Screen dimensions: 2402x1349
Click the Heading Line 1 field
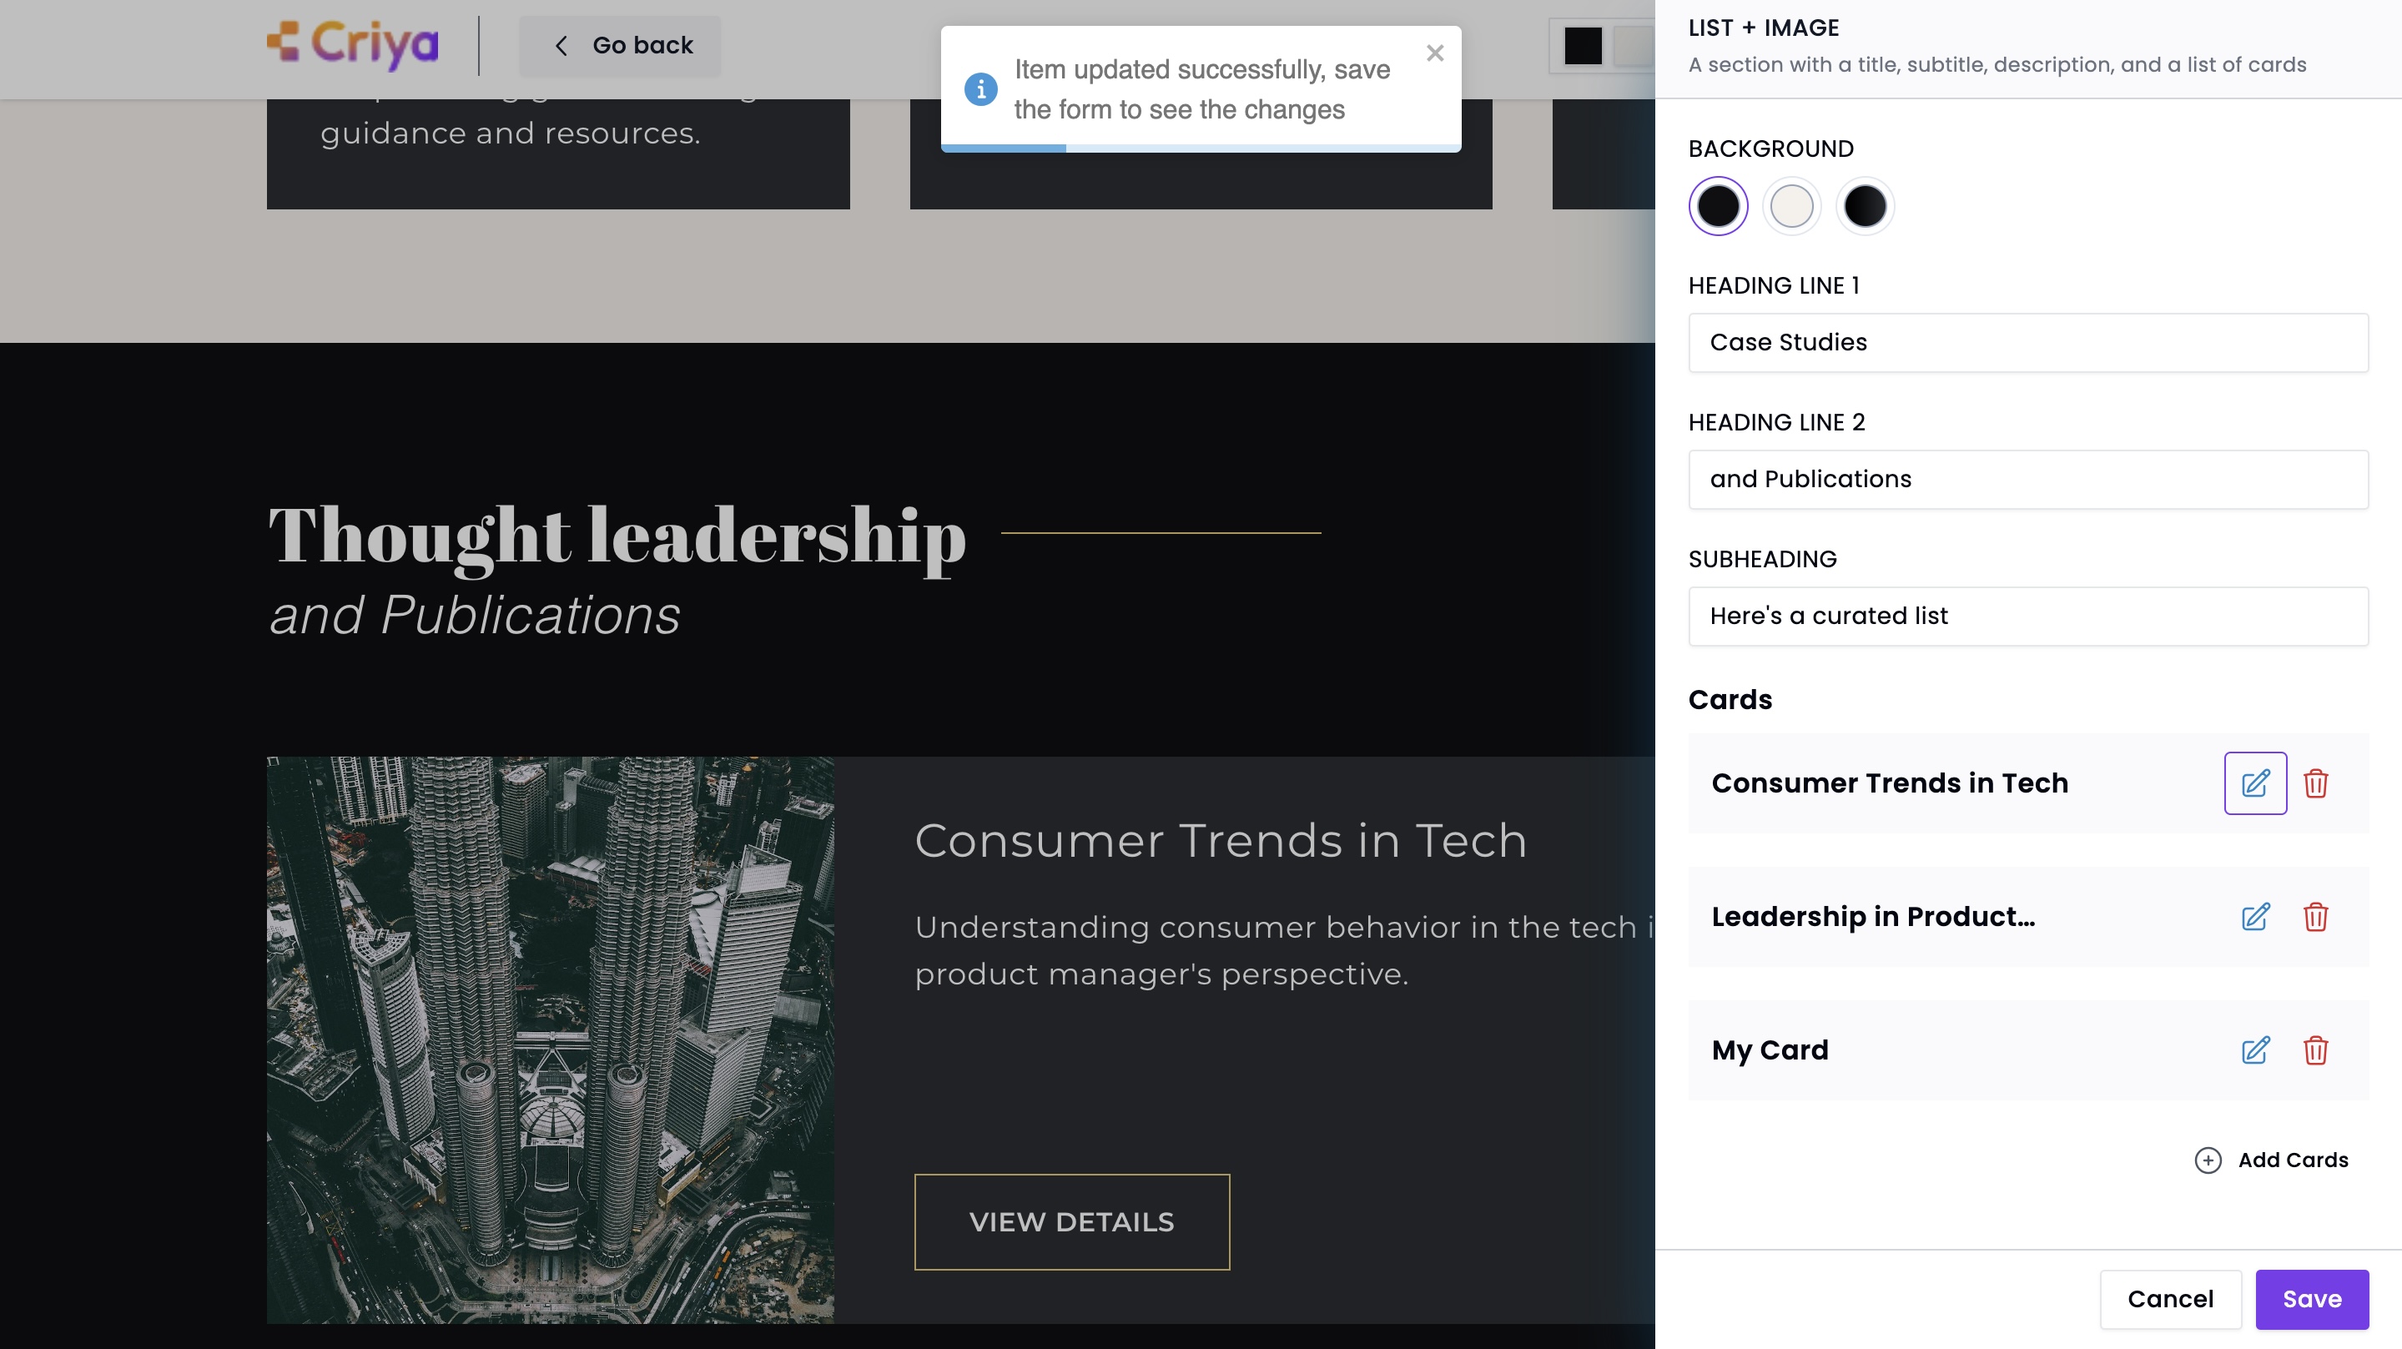tap(2027, 342)
